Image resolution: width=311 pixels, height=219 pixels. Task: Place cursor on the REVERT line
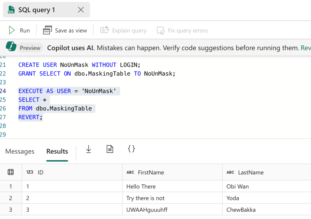coord(31,117)
